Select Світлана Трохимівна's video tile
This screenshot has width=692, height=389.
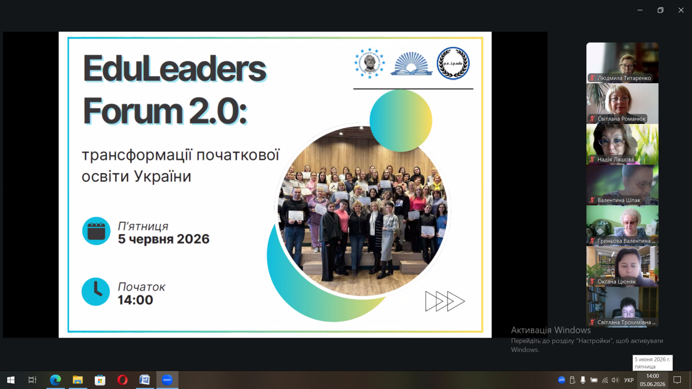tap(622, 306)
